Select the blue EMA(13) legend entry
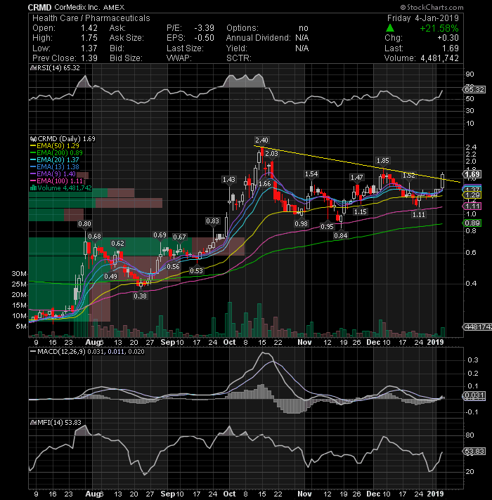This screenshot has width=492, height=500. coord(55,166)
